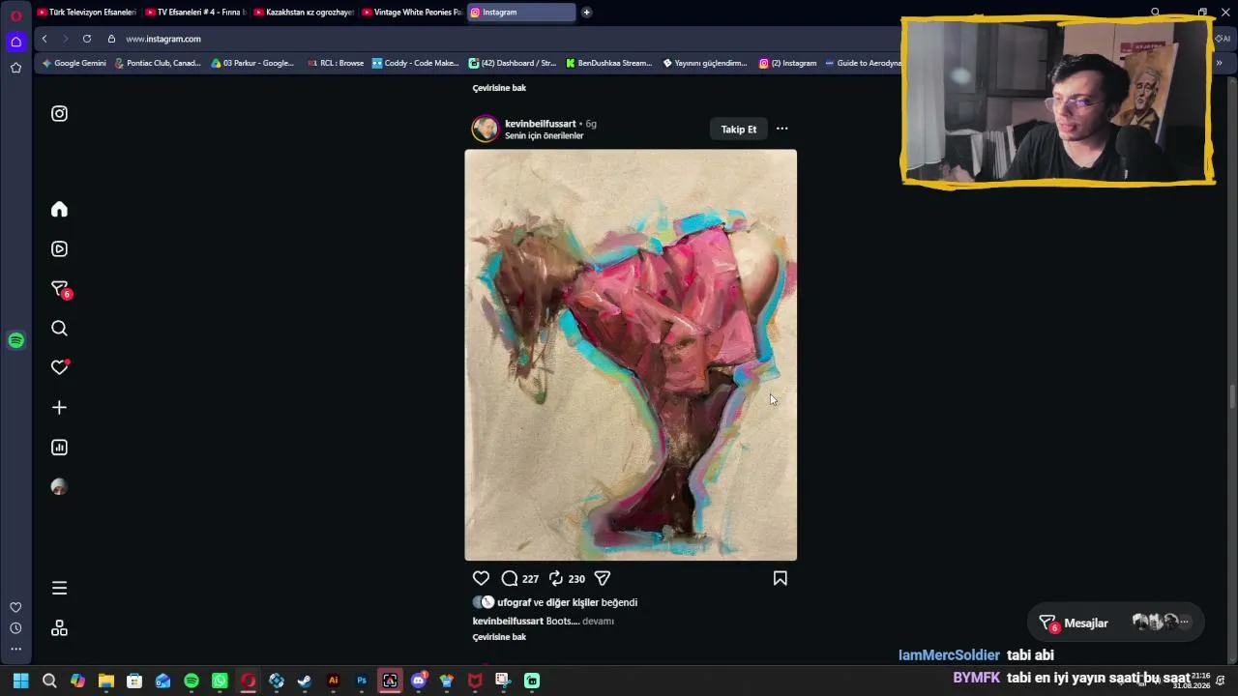Click 'Çevirisine bak' below the painting post

(499, 637)
